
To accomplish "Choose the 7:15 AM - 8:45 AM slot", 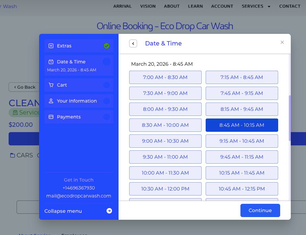I will [242, 77].
